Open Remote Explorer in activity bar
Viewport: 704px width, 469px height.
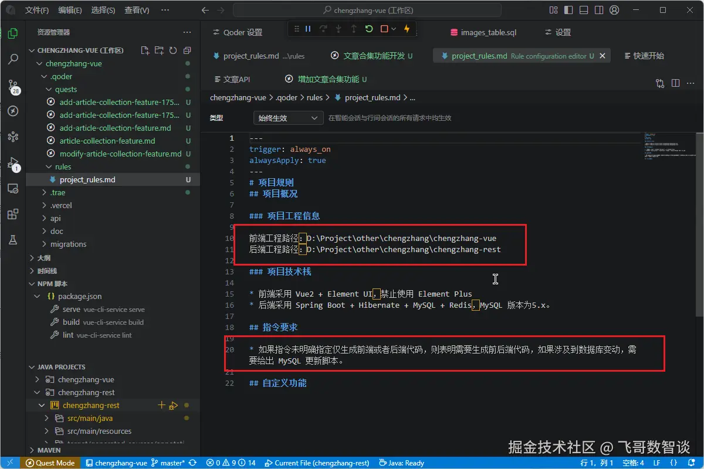point(12,188)
